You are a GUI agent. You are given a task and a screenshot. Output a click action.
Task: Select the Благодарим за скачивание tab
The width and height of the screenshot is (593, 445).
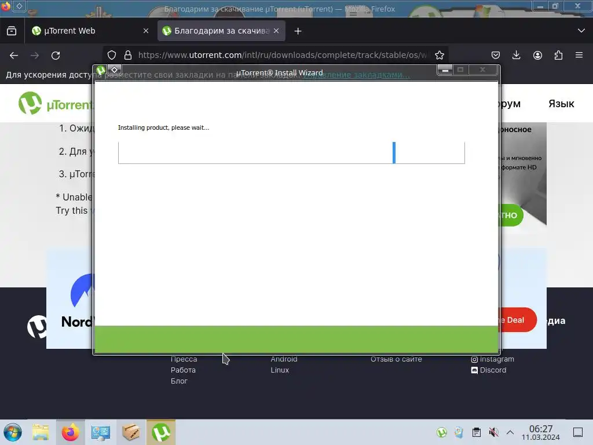point(221,31)
